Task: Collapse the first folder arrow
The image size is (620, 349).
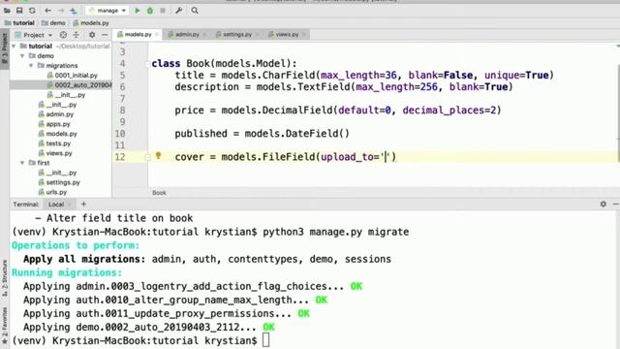Action: pyautogui.click(x=22, y=163)
